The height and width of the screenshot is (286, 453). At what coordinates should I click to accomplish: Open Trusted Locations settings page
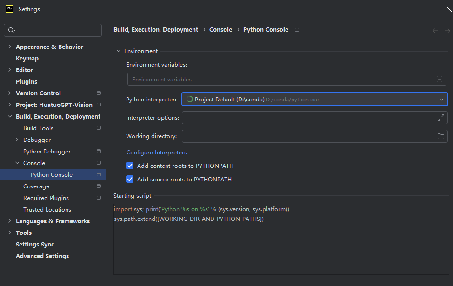coord(47,209)
